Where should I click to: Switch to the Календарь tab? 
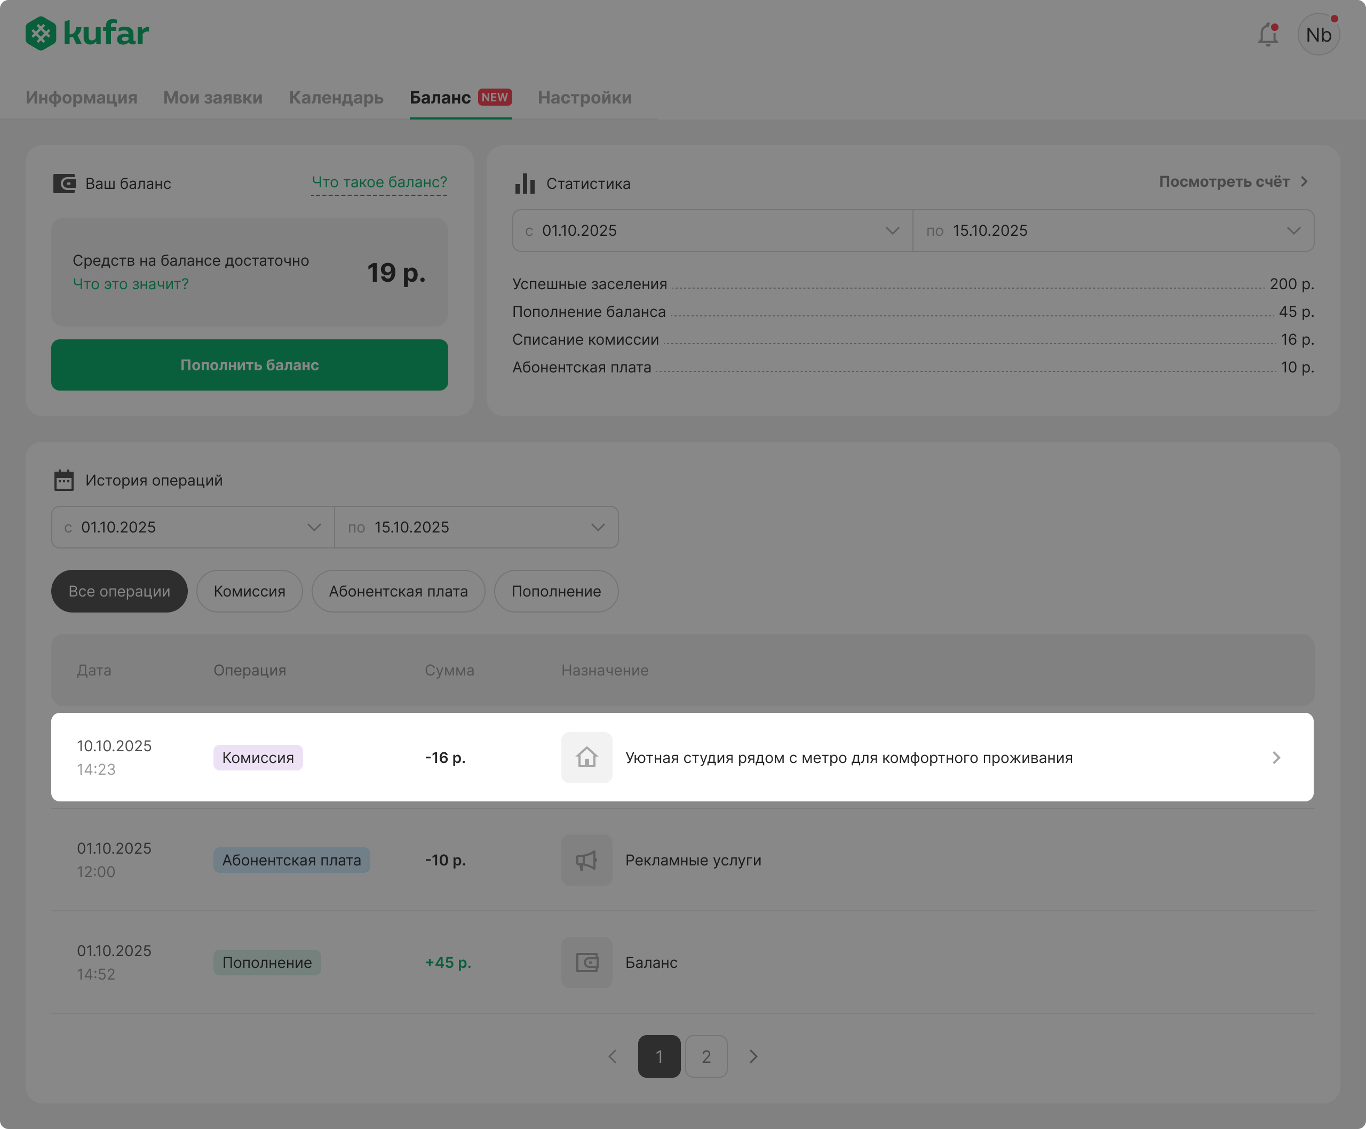pyautogui.click(x=336, y=98)
